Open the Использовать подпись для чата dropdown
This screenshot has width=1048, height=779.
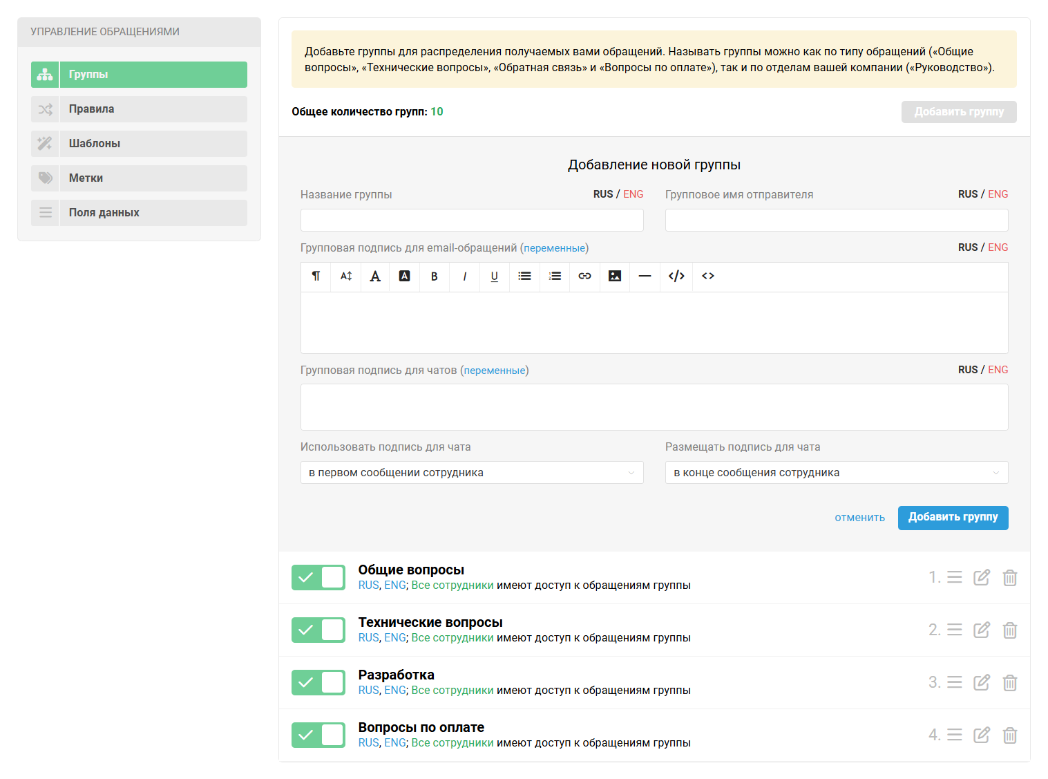point(471,473)
